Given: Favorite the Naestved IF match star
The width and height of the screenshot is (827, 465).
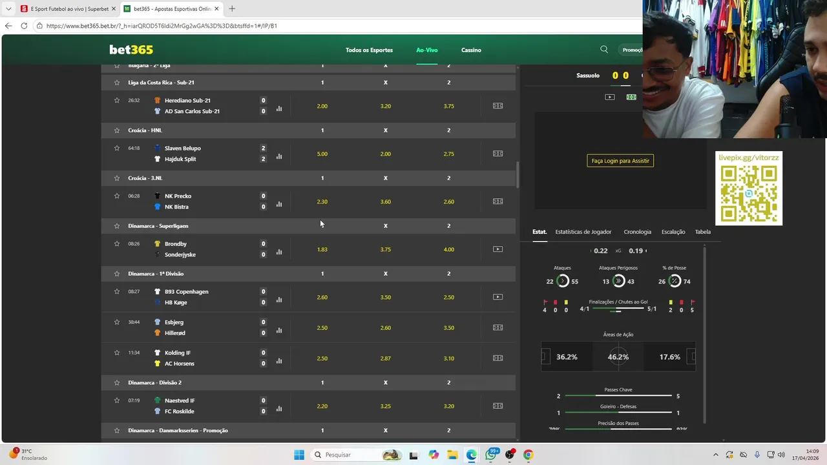Looking at the screenshot, I should coord(117,400).
